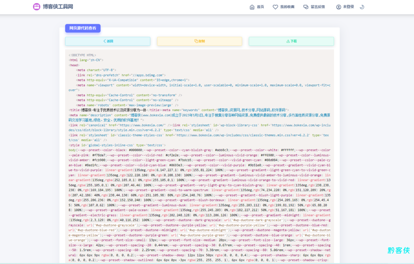This screenshot has height=264, width=414.
Task: Go to 留言反馈 feedback page
Action: click(318, 7)
